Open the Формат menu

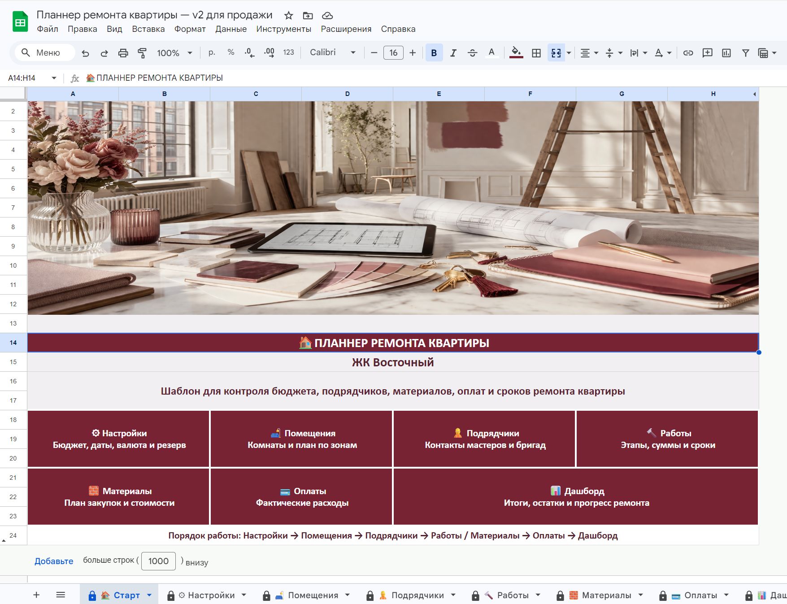coord(190,29)
